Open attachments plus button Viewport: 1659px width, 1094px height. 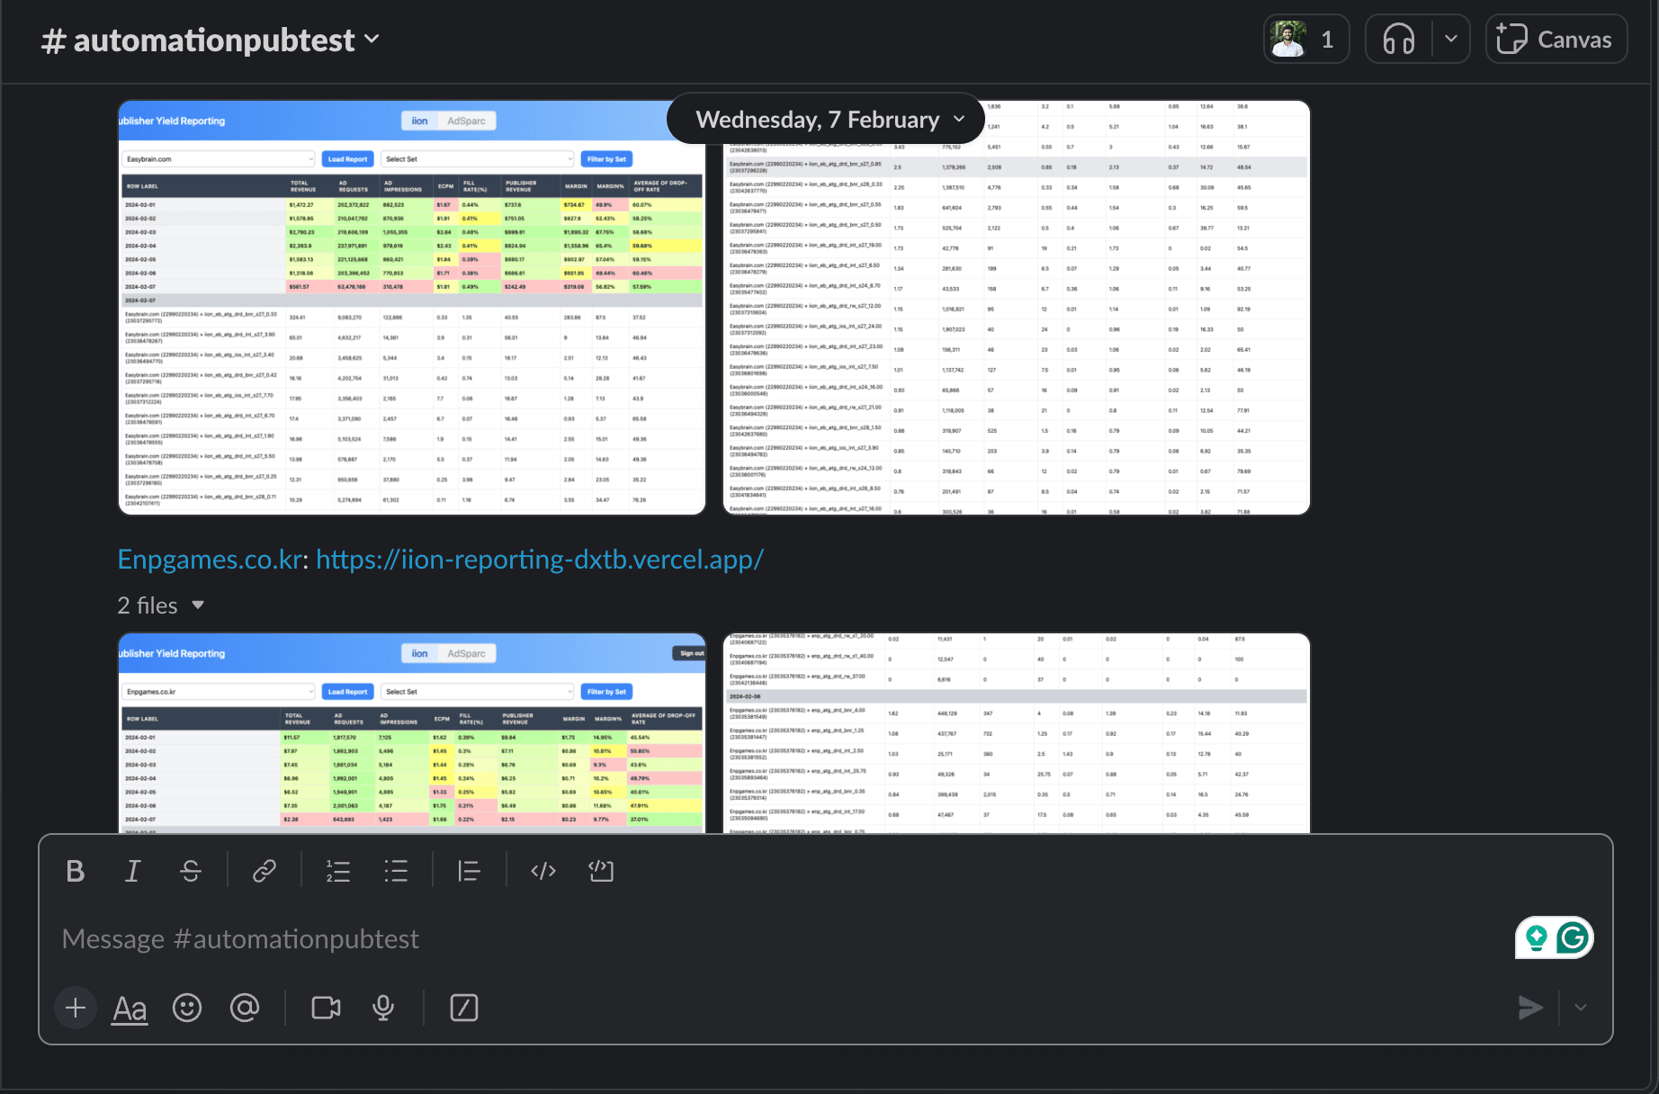76,1008
